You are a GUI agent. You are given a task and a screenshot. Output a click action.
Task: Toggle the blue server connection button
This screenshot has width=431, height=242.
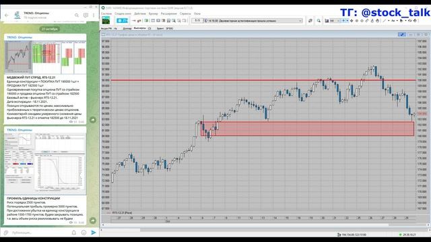(122, 21)
